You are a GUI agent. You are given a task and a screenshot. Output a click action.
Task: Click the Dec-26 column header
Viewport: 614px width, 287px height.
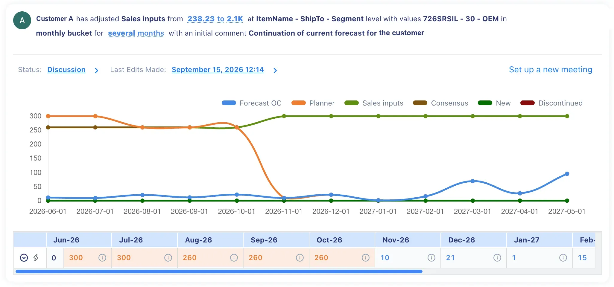point(473,240)
